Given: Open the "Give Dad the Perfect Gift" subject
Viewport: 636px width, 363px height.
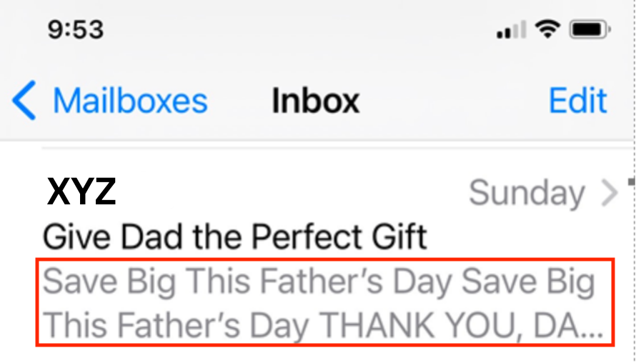Looking at the screenshot, I should [x=235, y=236].
